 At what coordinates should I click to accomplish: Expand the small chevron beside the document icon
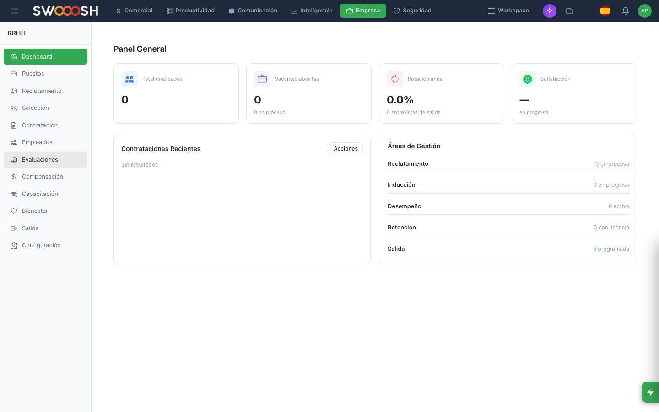pyautogui.click(x=584, y=11)
